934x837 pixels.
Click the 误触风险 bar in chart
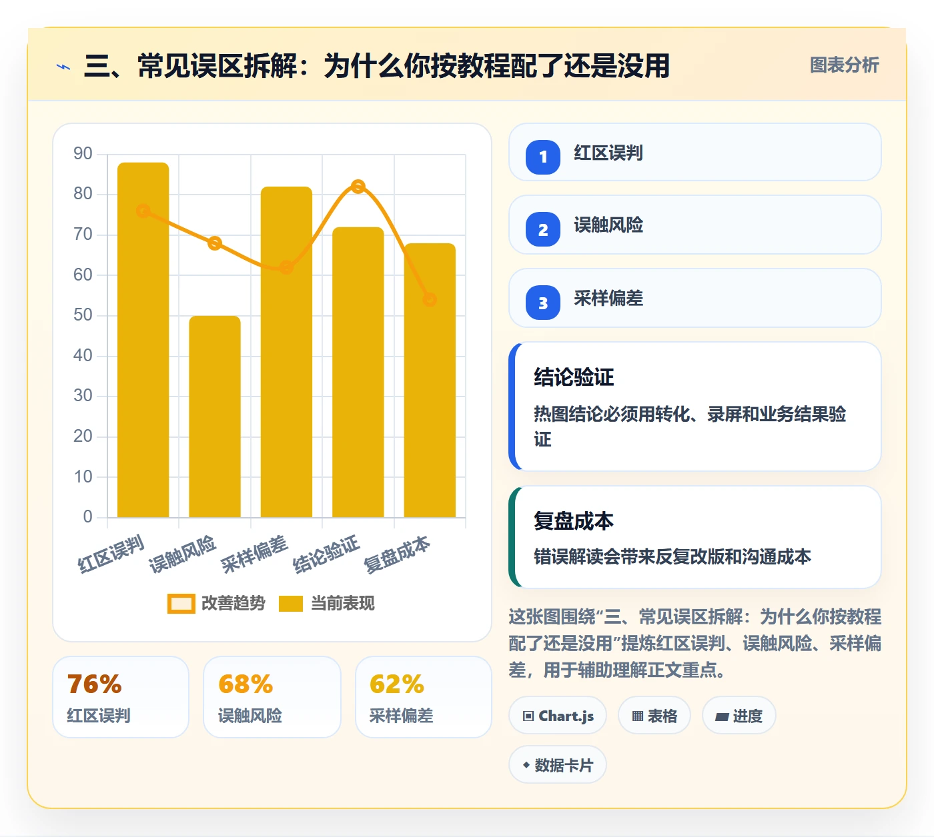coord(215,417)
